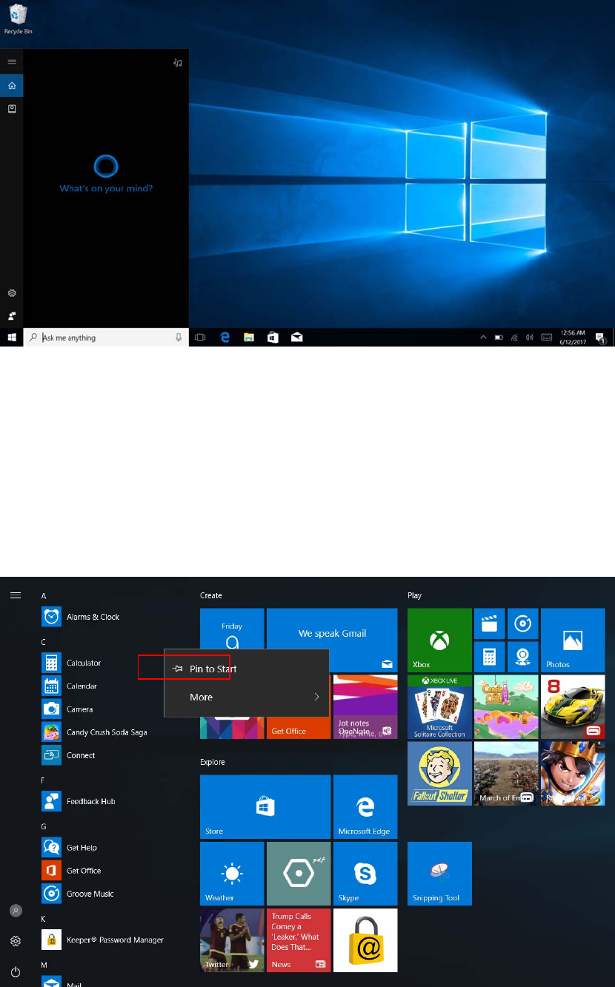The image size is (615, 987).
Task: Open the Microsoft Edge tile
Action: [365, 806]
